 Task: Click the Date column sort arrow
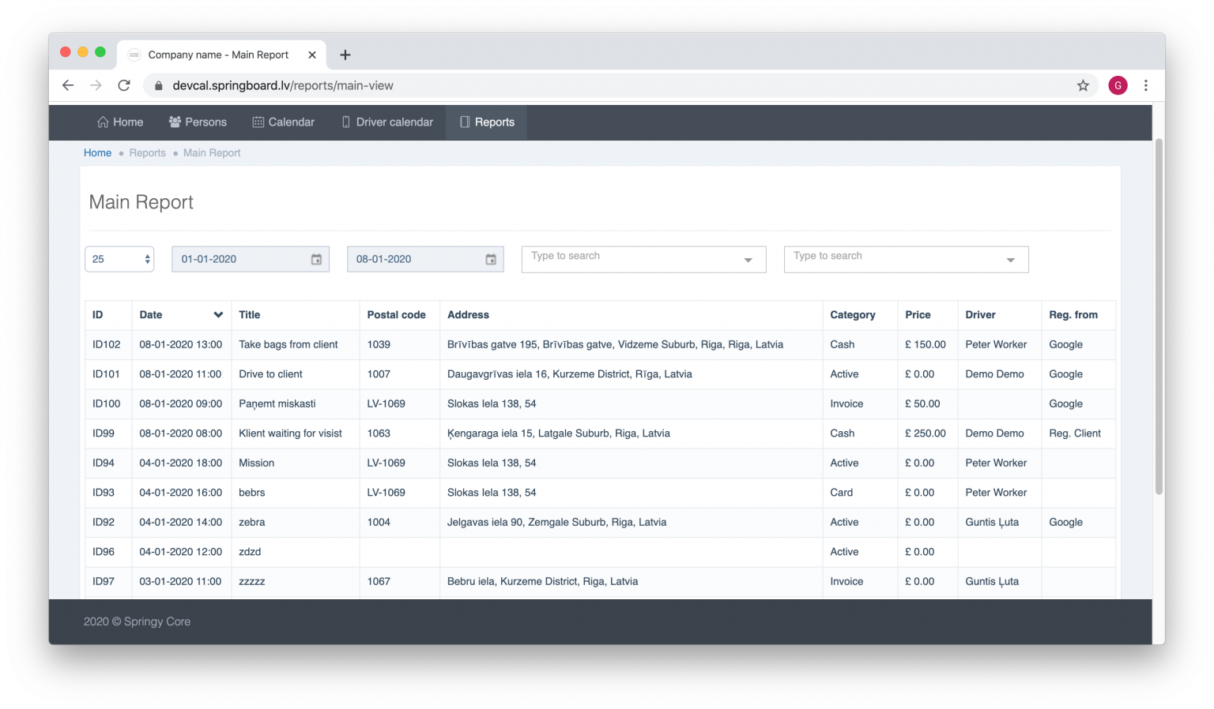pos(218,314)
